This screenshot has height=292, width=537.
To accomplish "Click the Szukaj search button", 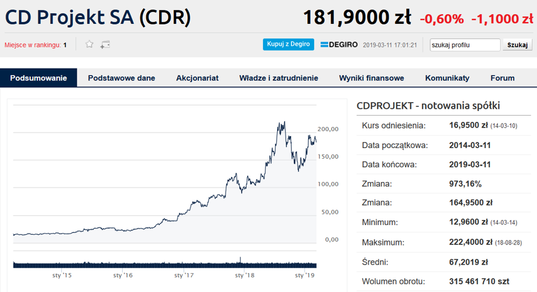I will pyautogui.click(x=517, y=45).
